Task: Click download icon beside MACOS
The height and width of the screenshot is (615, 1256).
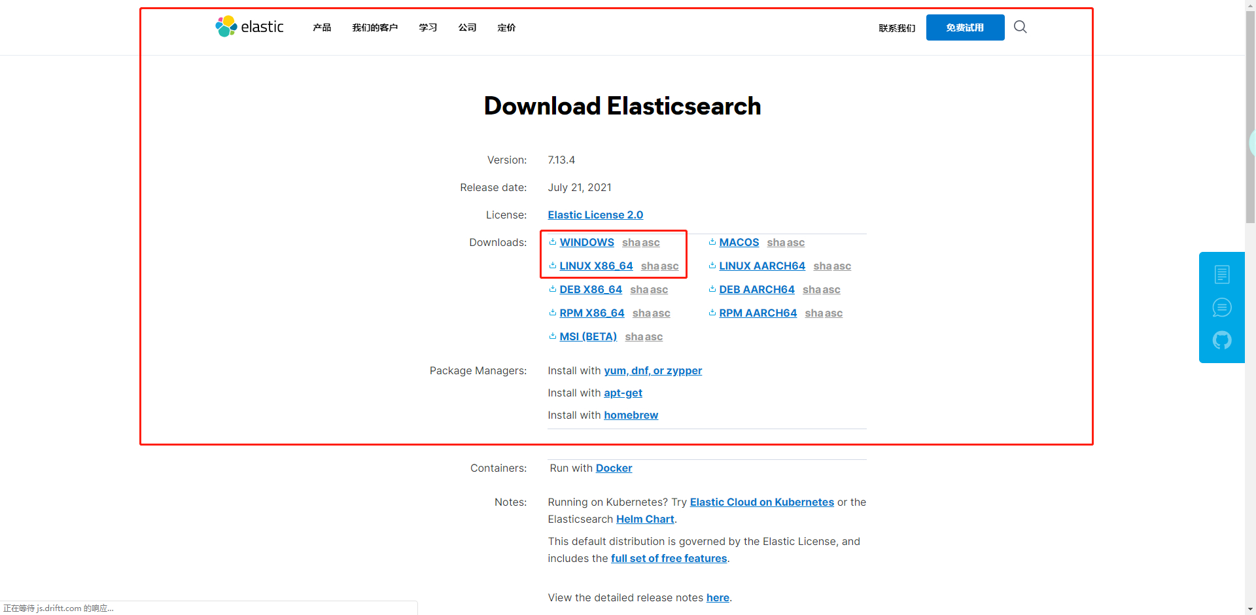Action: 712,242
